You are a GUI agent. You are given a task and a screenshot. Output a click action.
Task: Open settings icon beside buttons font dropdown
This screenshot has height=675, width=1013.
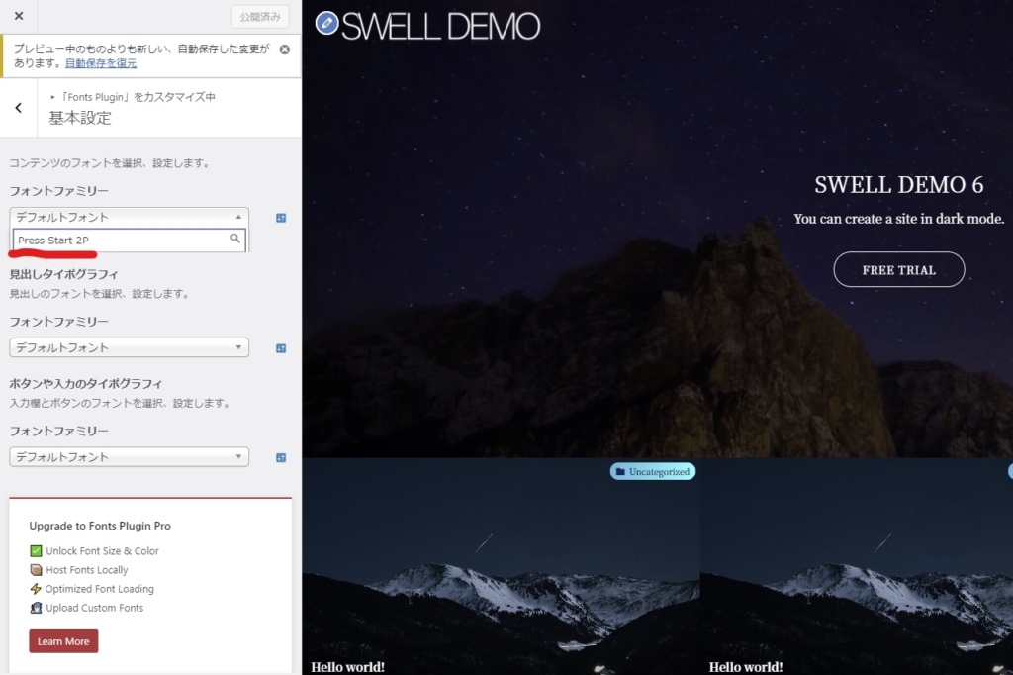coord(281,458)
